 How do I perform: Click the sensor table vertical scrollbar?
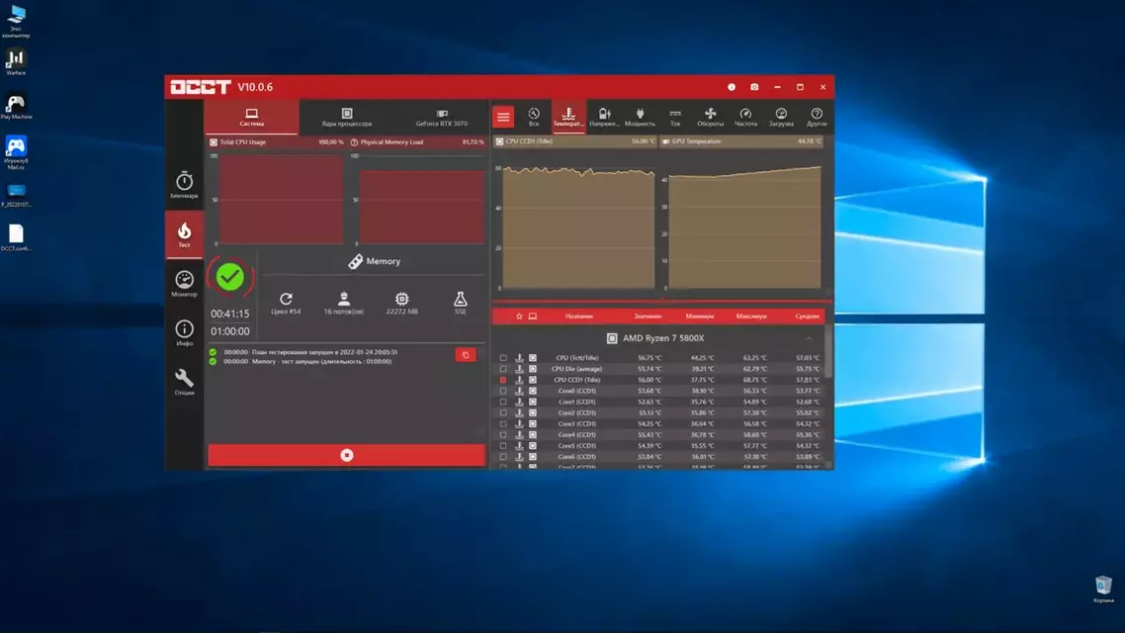(828, 352)
